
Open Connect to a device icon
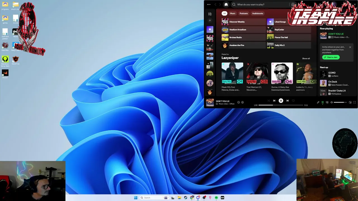coord(327,102)
